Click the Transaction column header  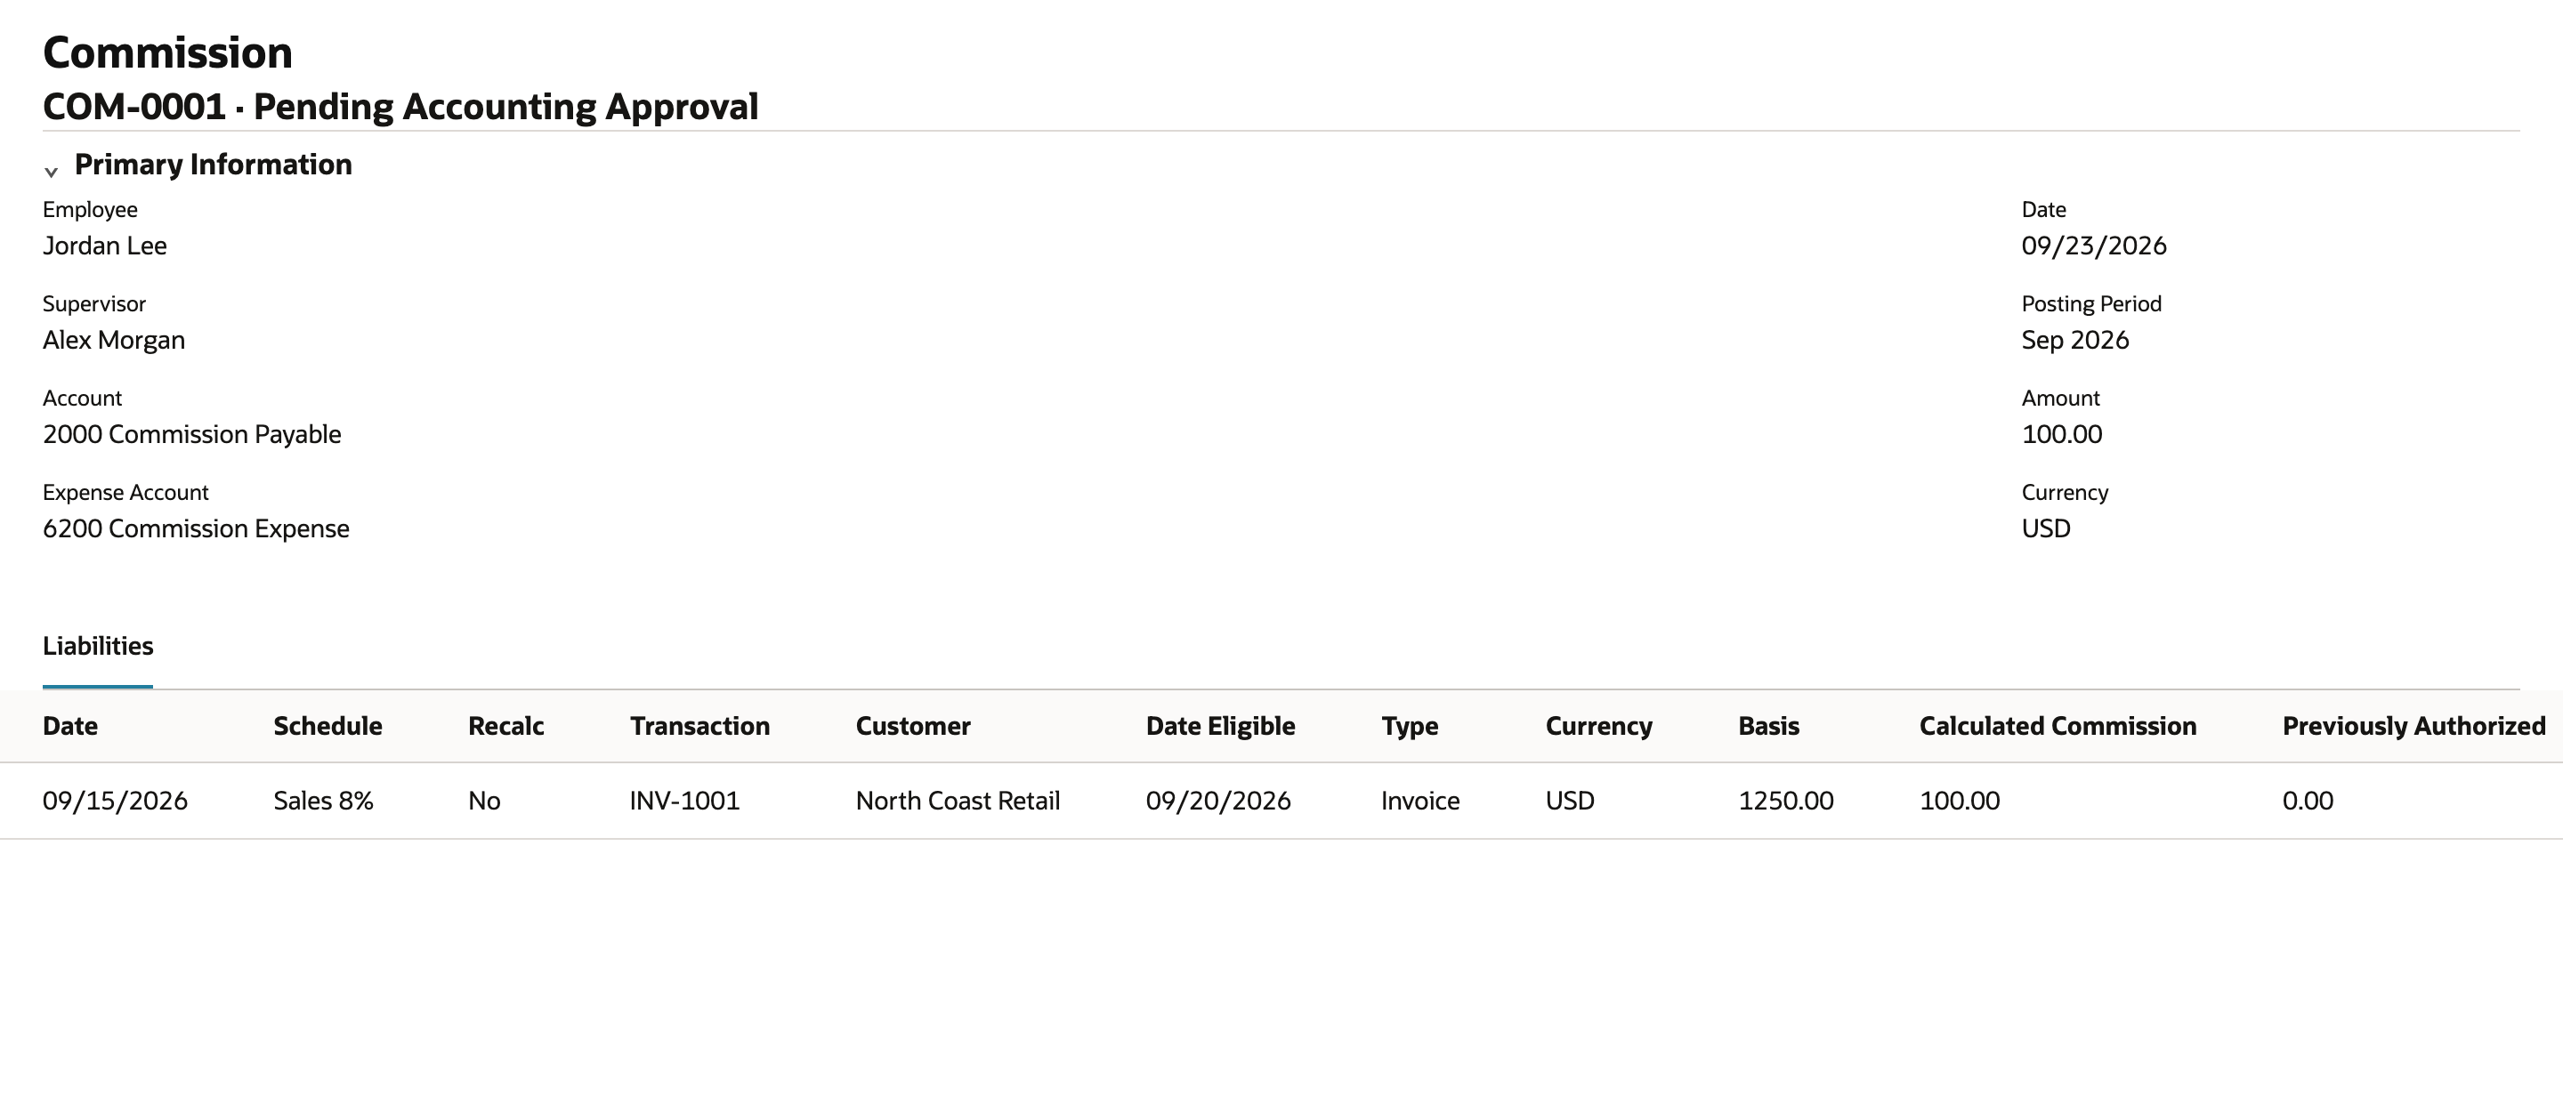(699, 726)
